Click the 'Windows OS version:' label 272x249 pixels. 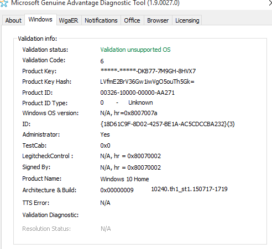click(50, 113)
